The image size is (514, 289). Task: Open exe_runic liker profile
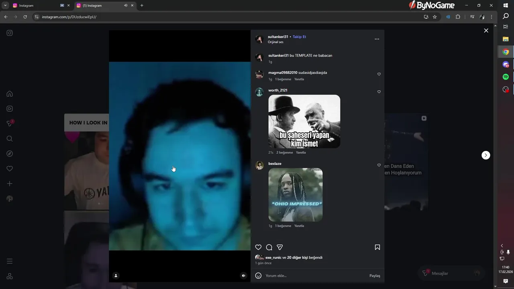(x=273, y=258)
